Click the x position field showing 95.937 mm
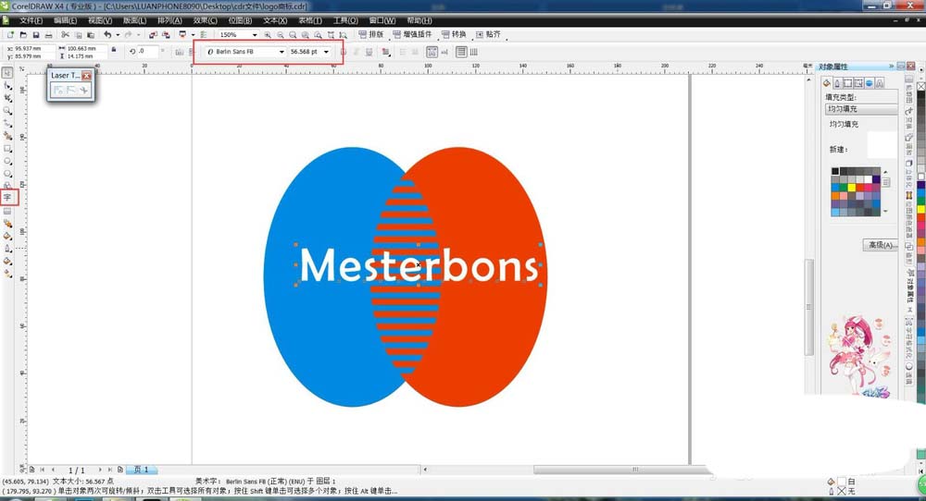Image resolution: width=926 pixels, height=501 pixels. click(x=33, y=48)
